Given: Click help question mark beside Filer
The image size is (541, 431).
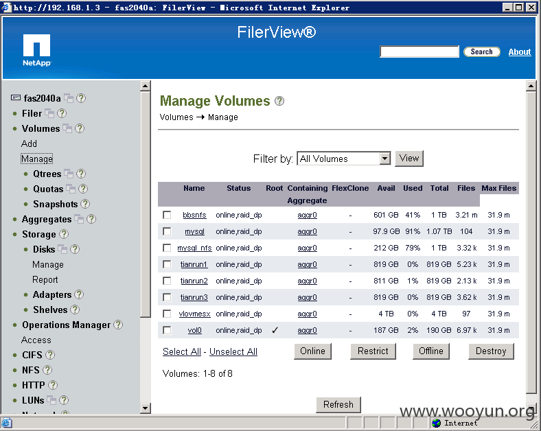Looking at the screenshot, I should point(62,113).
